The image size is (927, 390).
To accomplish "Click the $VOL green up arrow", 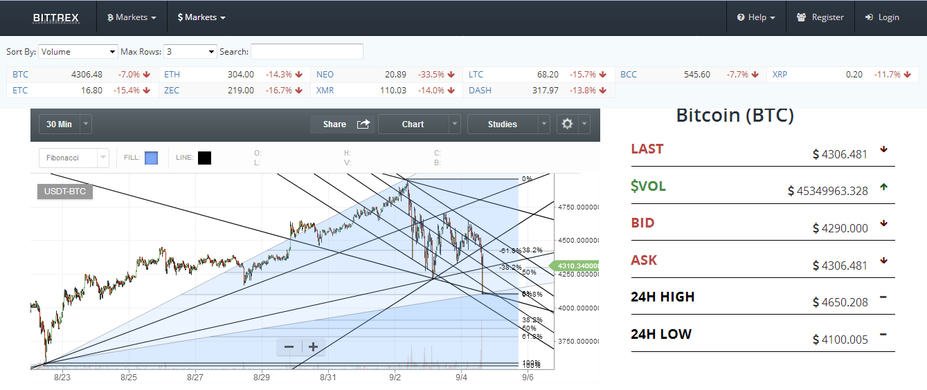I will [883, 187].
